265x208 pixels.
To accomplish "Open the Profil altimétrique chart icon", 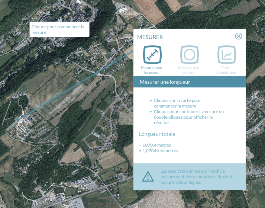I will point(227,55).
